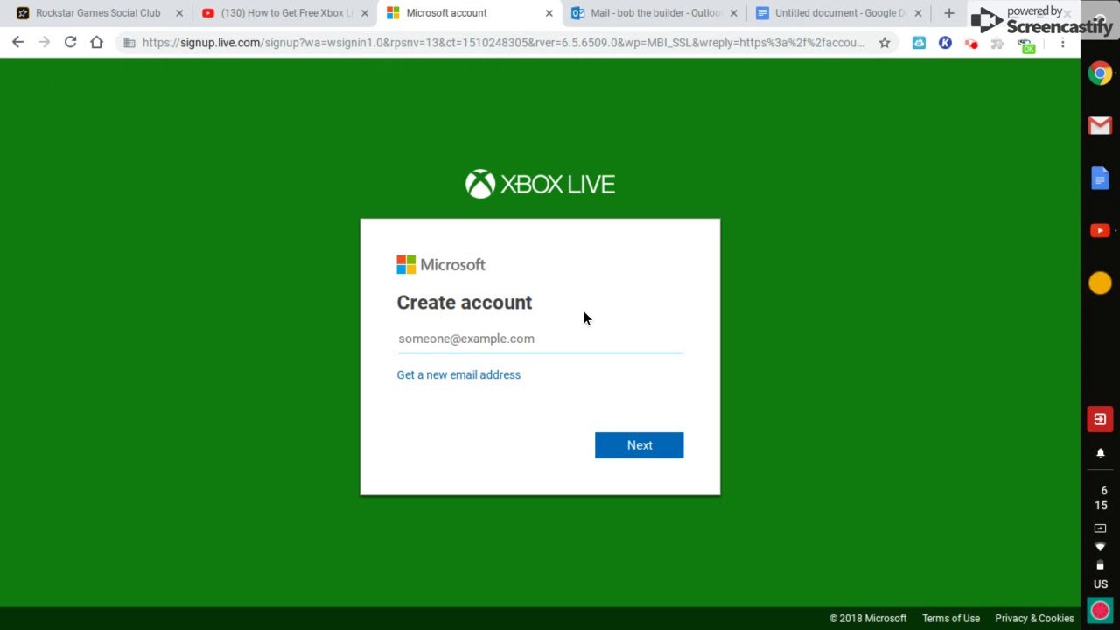Reload the current page

(x=70, y=42)
